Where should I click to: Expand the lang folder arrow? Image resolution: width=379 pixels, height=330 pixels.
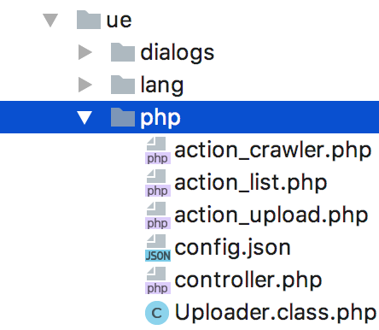(85, 85)
